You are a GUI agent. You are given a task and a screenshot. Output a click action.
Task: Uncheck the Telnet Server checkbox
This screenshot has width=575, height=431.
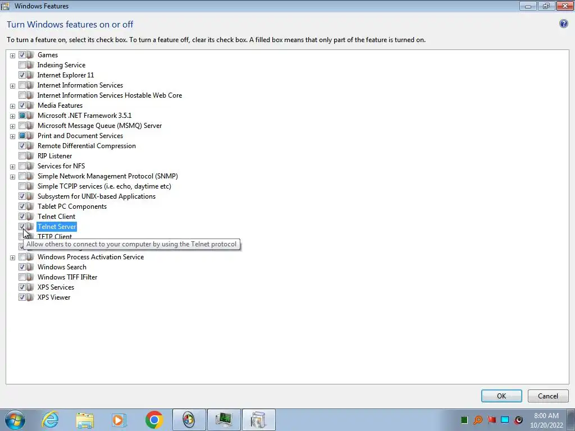[x=22, y=227]
